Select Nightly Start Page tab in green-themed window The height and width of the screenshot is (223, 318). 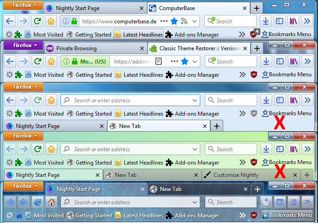pyautogui.click(x=53, y=175)
